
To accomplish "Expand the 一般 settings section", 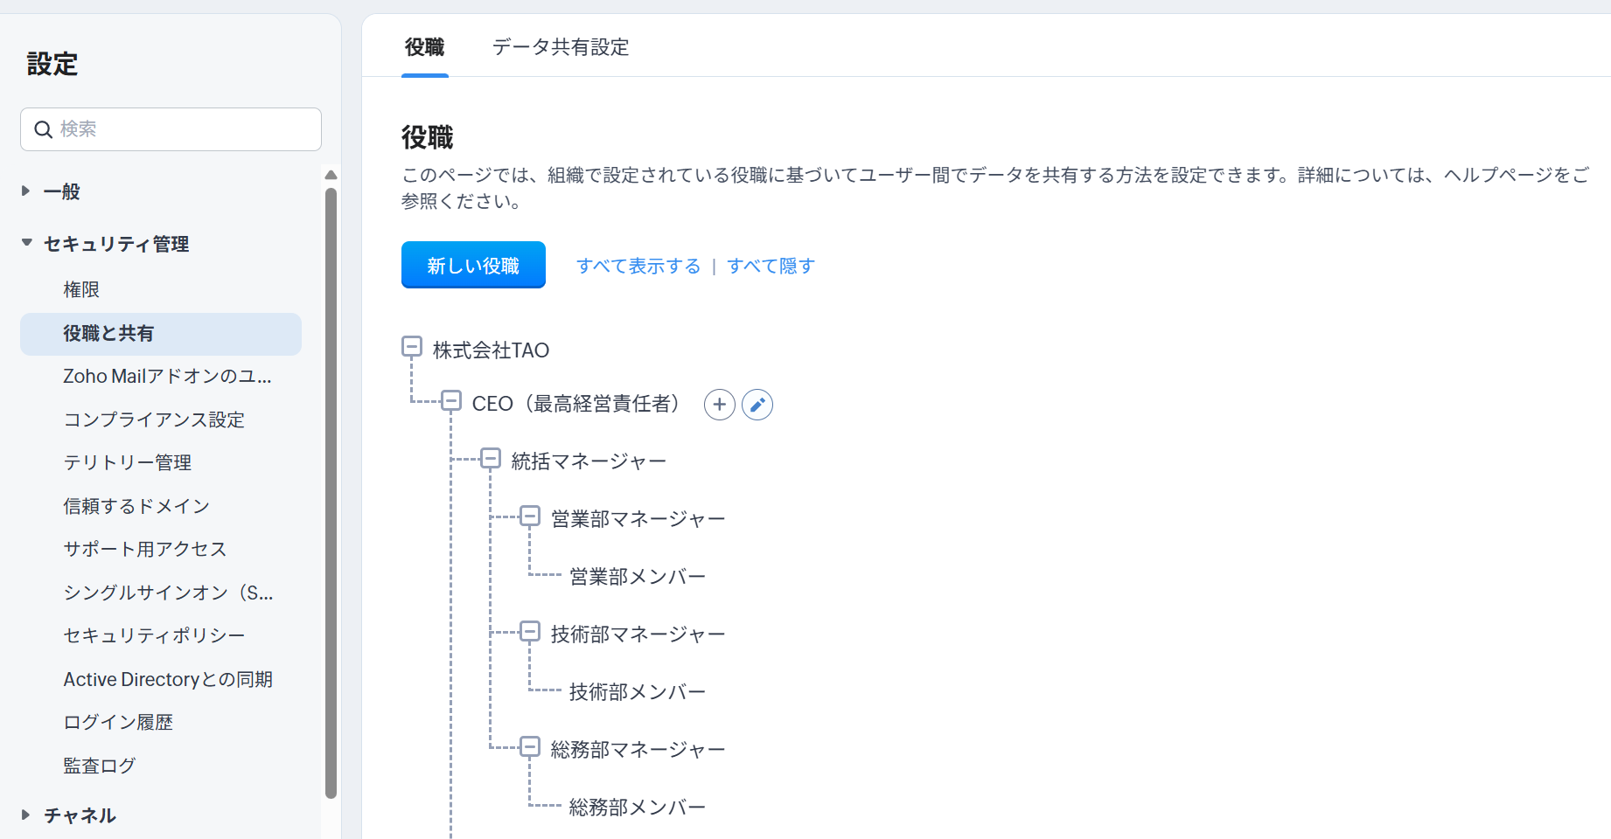I will pyautogui.click(x=26, y=191).
